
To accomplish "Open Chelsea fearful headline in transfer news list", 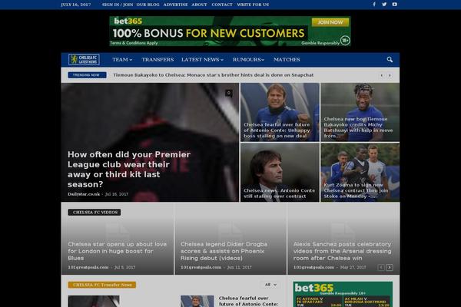I will click(x=248, y=301).
